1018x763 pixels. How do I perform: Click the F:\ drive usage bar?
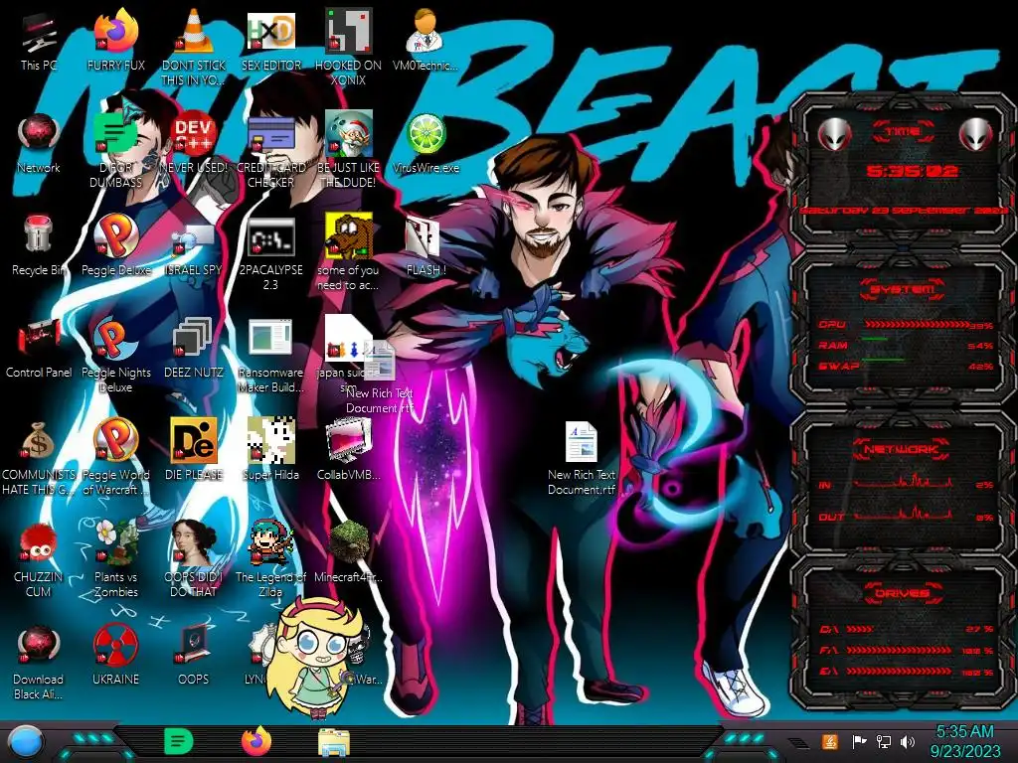(899, 650)
